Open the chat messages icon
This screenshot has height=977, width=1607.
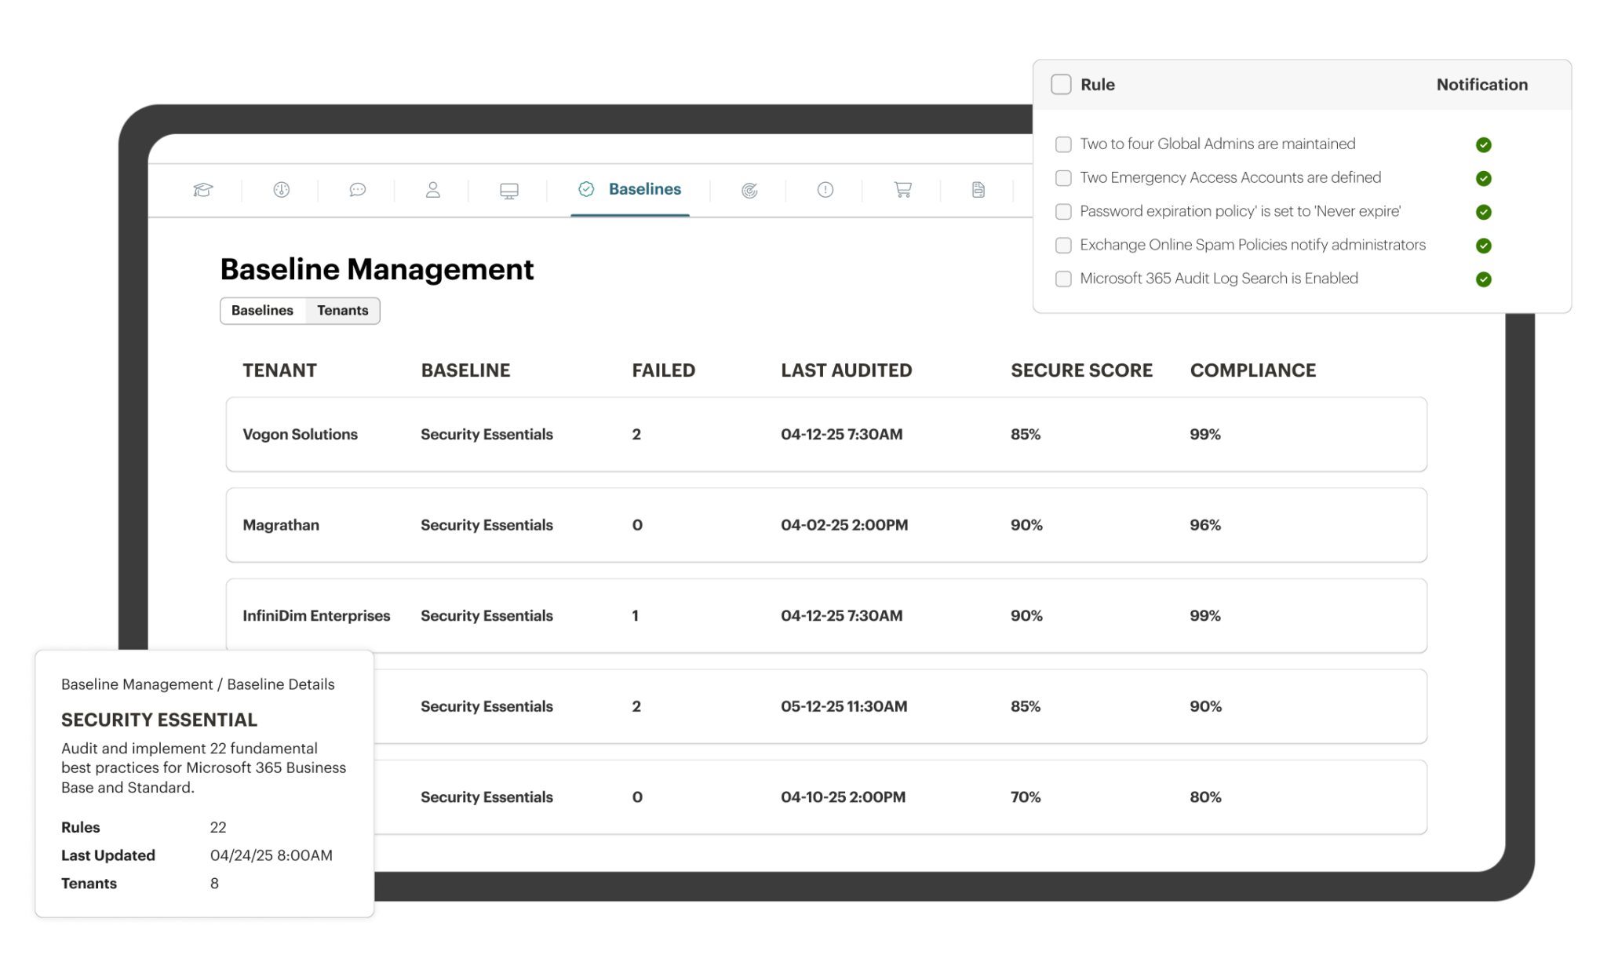357,190
